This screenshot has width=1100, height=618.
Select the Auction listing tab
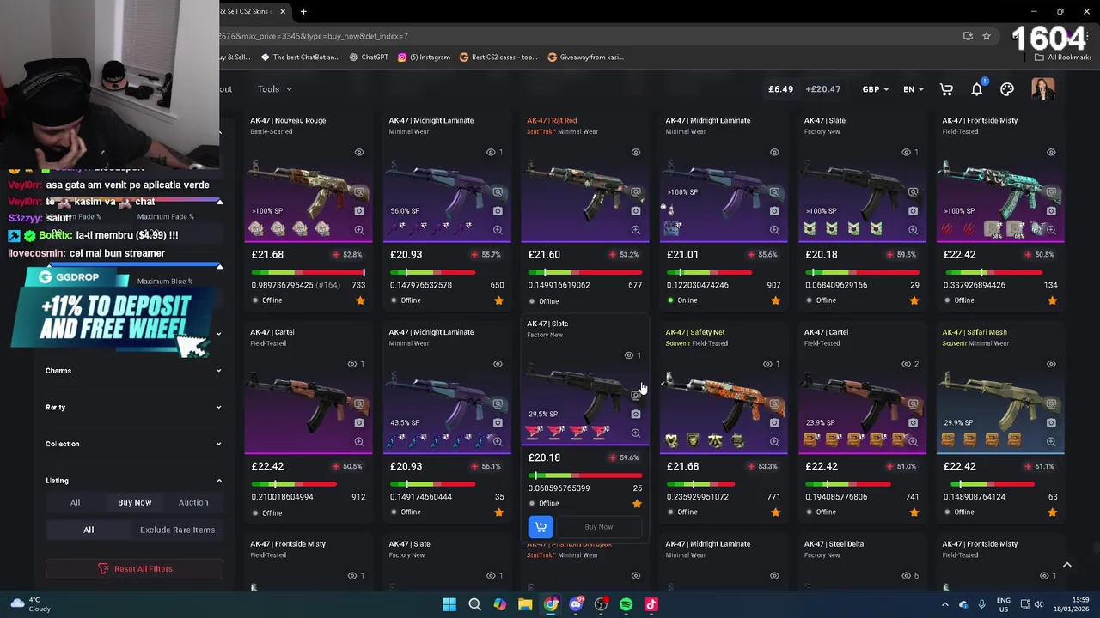(x=193, y=502)
